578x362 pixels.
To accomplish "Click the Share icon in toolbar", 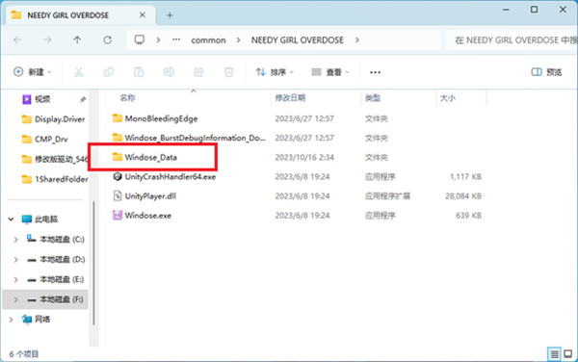I will coord(198,72).
